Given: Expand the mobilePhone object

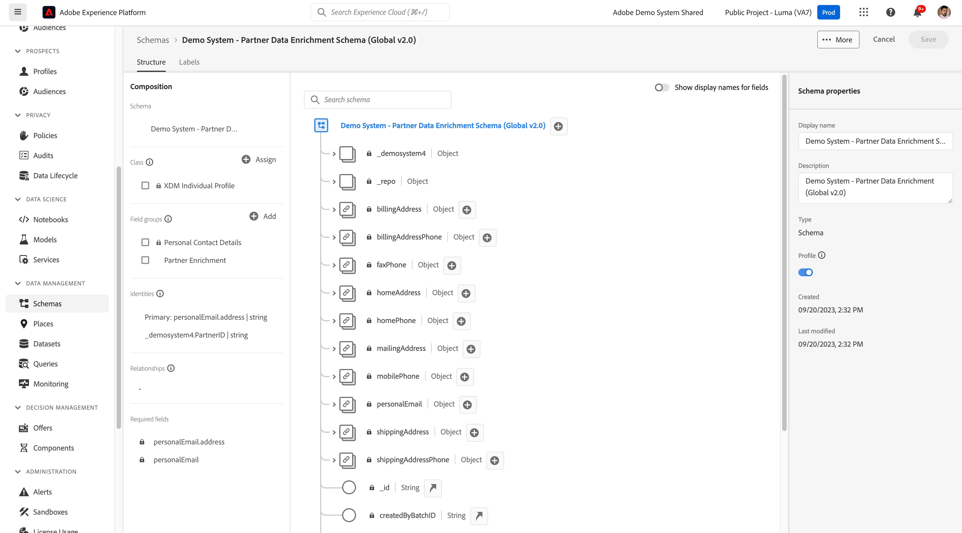Looking at the screenshot, I should click(x=334, y=376).
